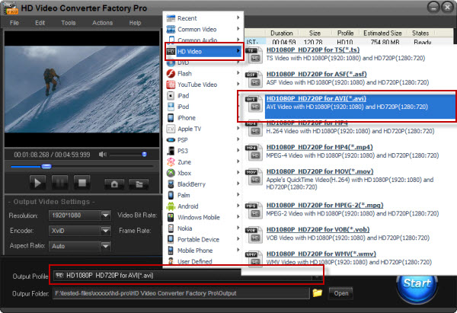Click the PS3 category icon
This screenshot has width=457, height=313.
[171, 151]
